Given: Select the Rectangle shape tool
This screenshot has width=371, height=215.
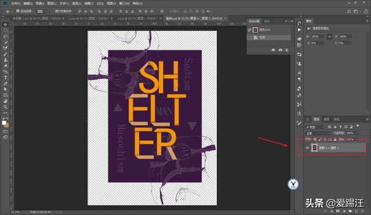Looking at the screenshot, I should click(x=5, y=95).
